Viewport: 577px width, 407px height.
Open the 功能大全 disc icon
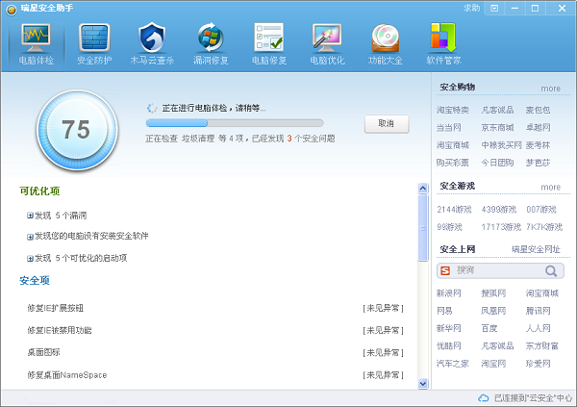pyautogui.click(x=385, y=38)
